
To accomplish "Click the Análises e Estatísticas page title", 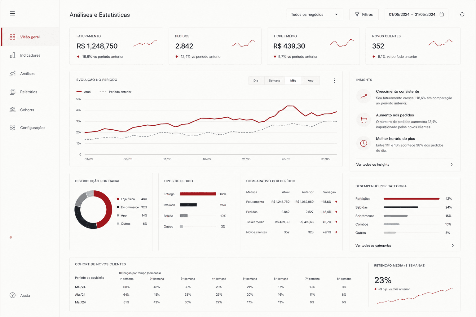I will pyautogui.click(x=100, y=15).
